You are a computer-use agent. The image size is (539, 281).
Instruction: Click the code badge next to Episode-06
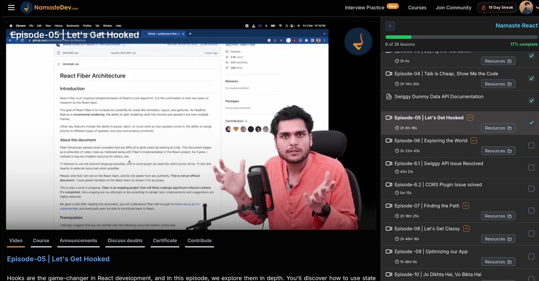(474, 140)
